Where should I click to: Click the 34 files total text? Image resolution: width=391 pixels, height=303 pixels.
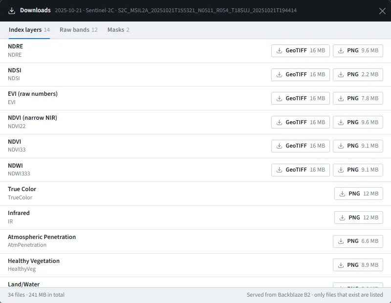click(x=36, y=295)
